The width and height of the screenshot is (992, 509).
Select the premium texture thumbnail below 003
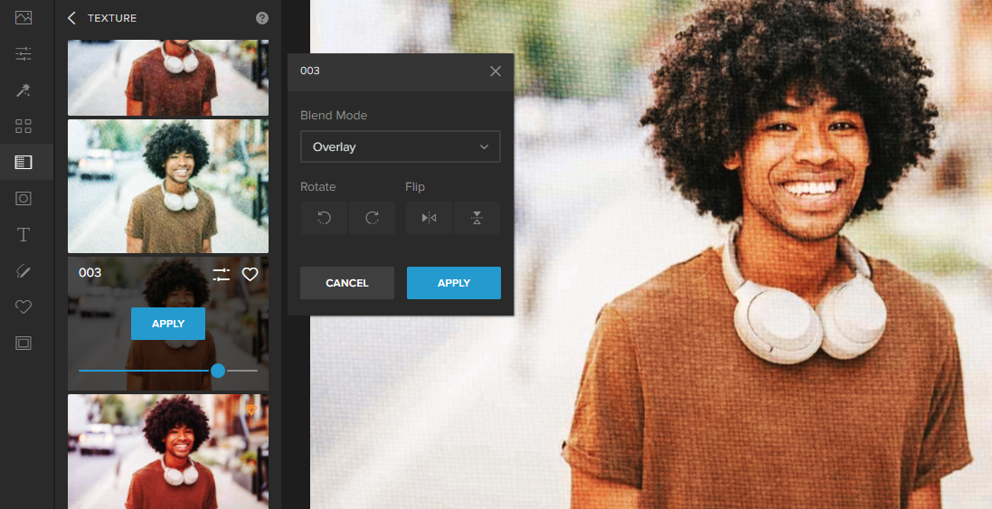coord(168,451)
